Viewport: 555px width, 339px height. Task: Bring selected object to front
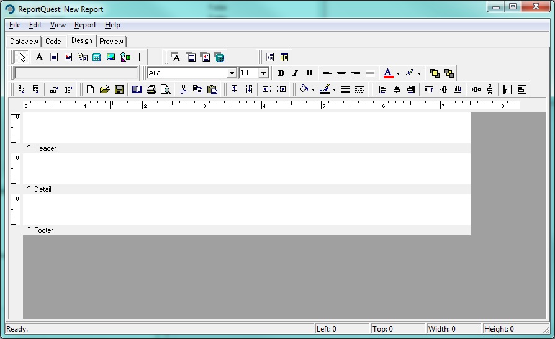coord(435,73)
